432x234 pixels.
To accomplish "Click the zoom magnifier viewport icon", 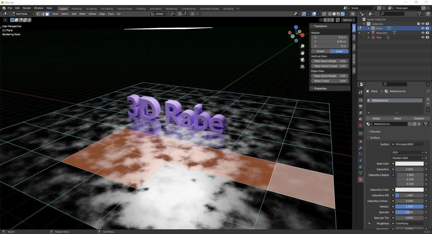I will tap(302, 46).
